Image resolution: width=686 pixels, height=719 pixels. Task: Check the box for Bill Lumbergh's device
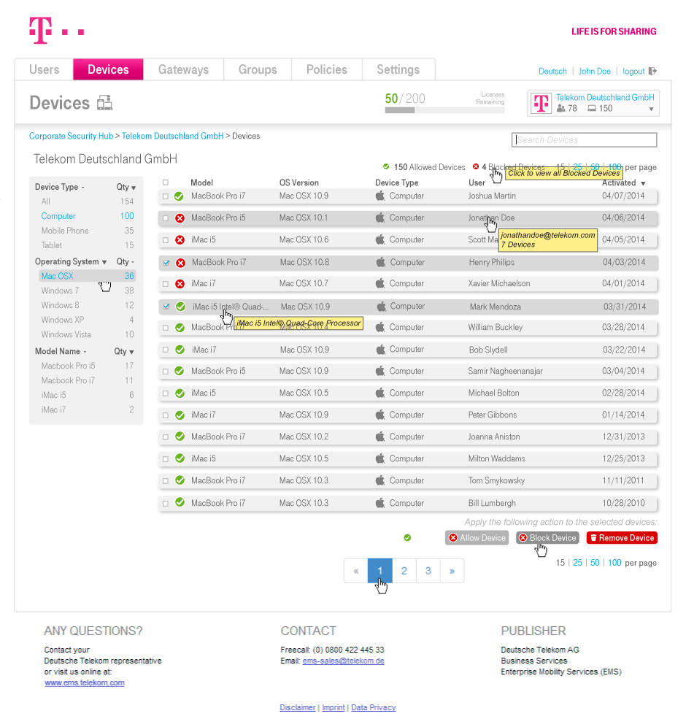tap(166, 504)
